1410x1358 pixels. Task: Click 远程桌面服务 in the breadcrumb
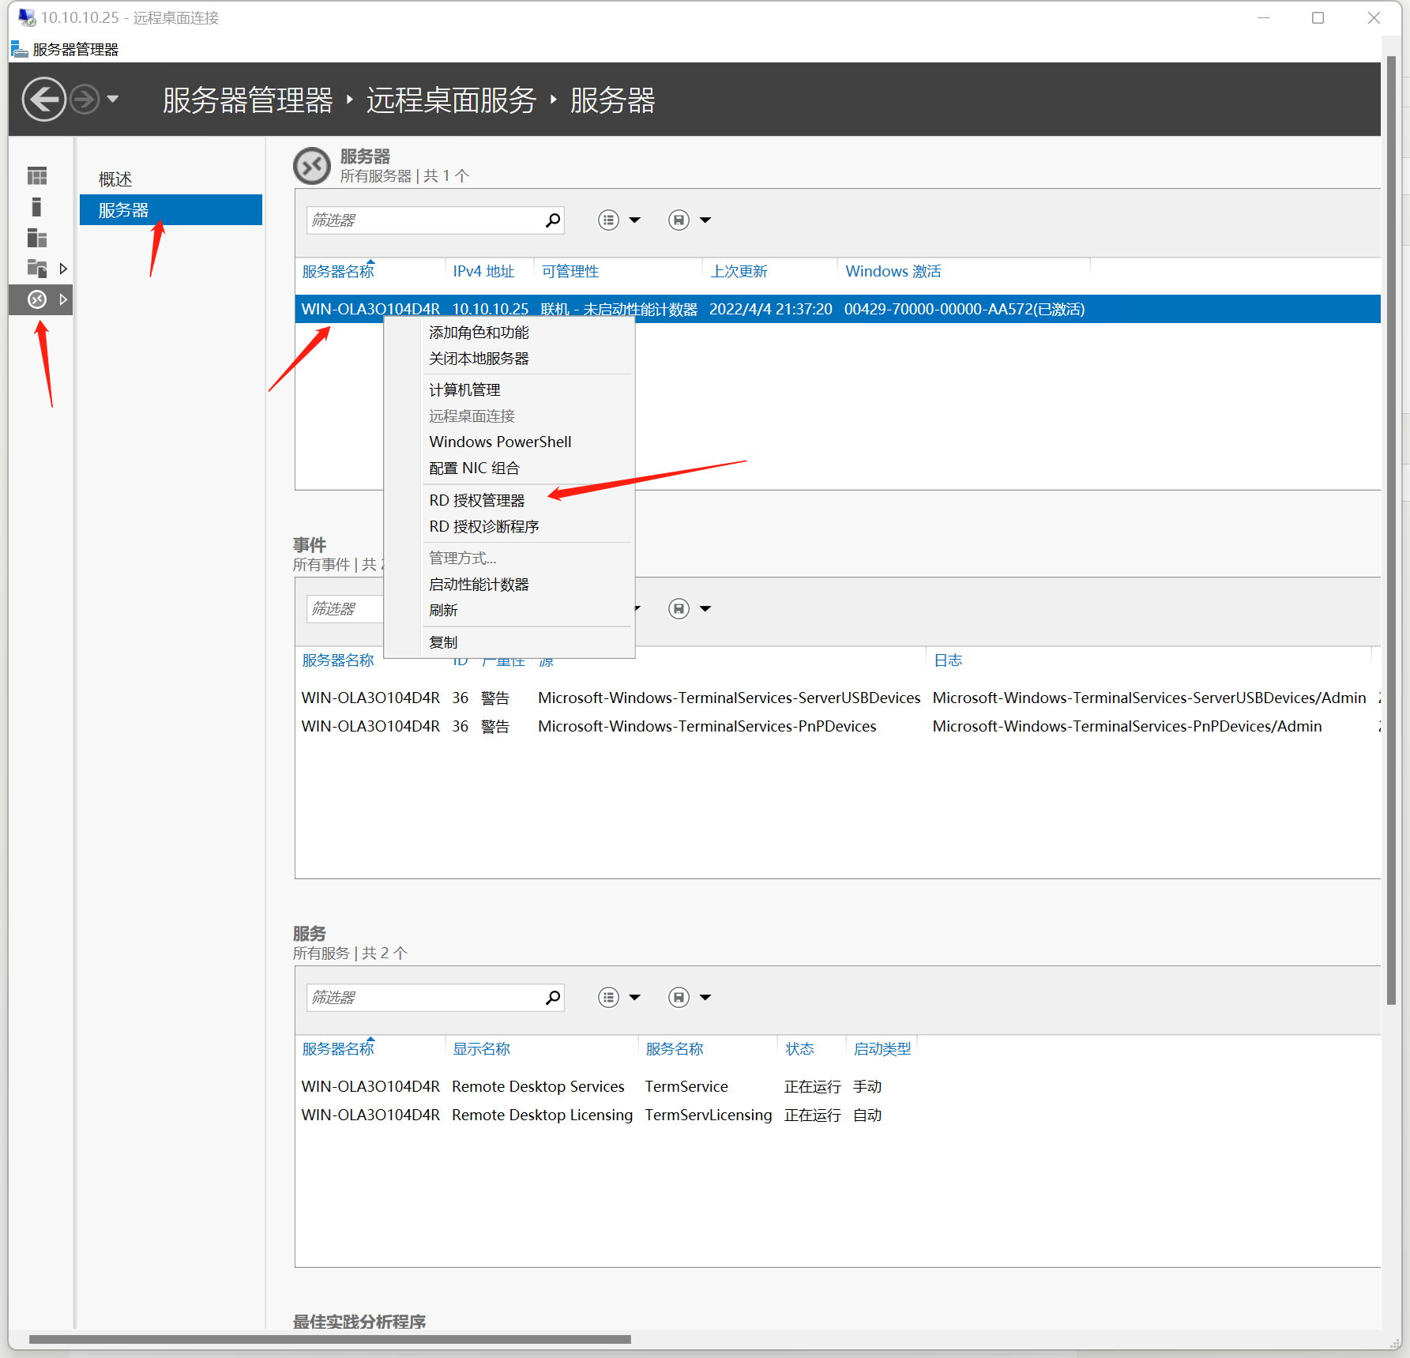pyautogui.click(x=451, y=100)
